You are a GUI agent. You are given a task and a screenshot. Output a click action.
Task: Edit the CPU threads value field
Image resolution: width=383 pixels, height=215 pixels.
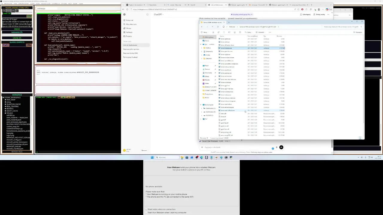17,11
